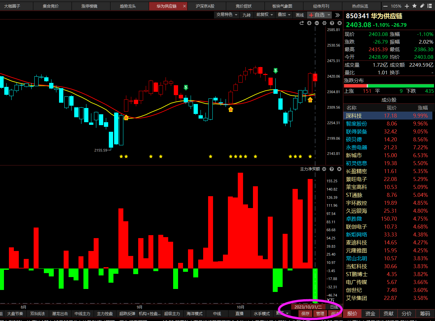Image resolution: width=435 pixels, height=321 pixels.
Task: Sort constituents by the 现价 column header
Action: point(391,108)
